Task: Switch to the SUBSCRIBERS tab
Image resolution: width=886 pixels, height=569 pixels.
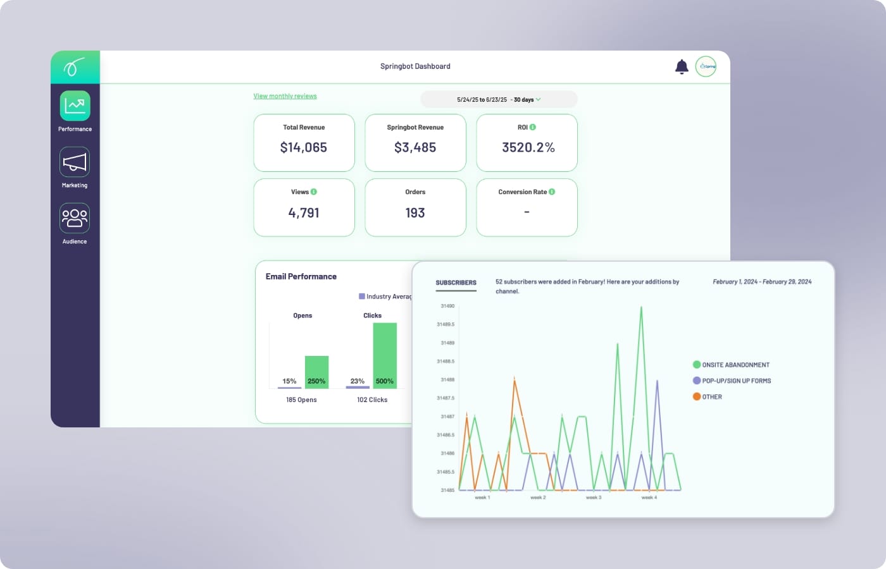Action: click(456, 283)
